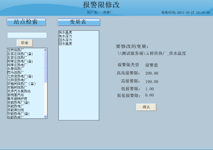Focus the station search input box
This screenshot has width=213, height=150.
tap(27, 35)
